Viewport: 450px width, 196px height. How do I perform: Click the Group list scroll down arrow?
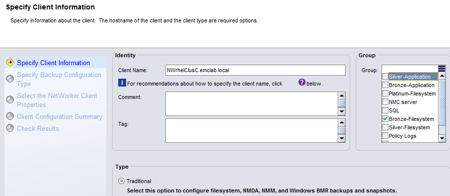point(442,138)
